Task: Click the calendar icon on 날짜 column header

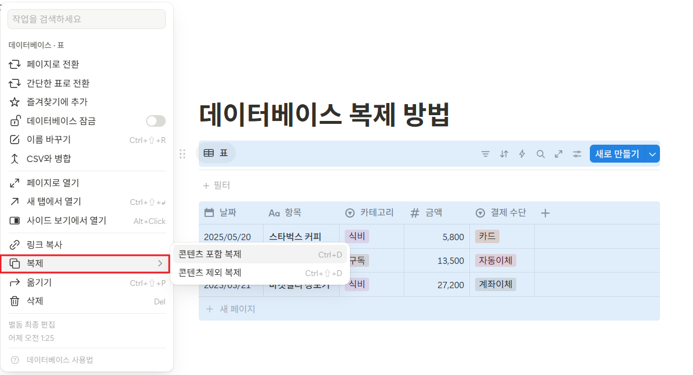Action: [x=209, y=212]
